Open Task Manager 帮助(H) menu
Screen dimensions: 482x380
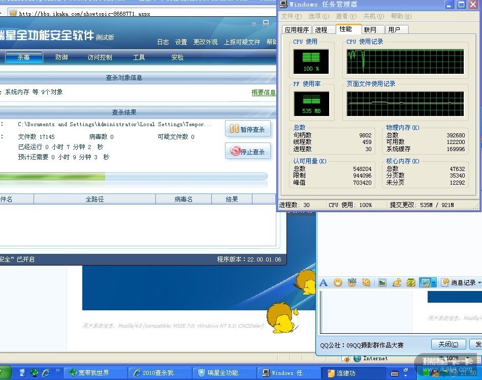401,16
